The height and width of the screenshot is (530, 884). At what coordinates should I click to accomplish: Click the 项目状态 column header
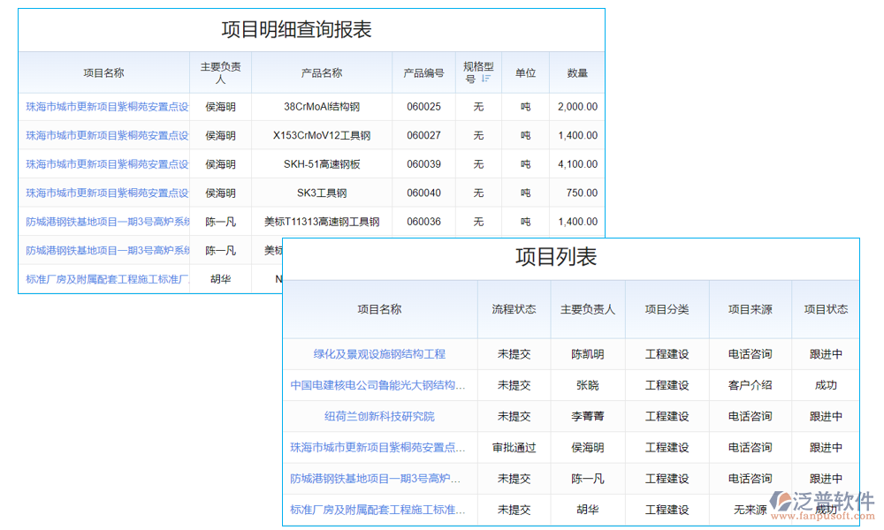pos(826,310)
